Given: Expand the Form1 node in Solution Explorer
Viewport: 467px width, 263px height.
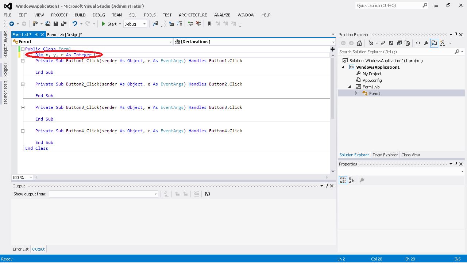Looking at the screenshot, I should [x=356, y=94].
